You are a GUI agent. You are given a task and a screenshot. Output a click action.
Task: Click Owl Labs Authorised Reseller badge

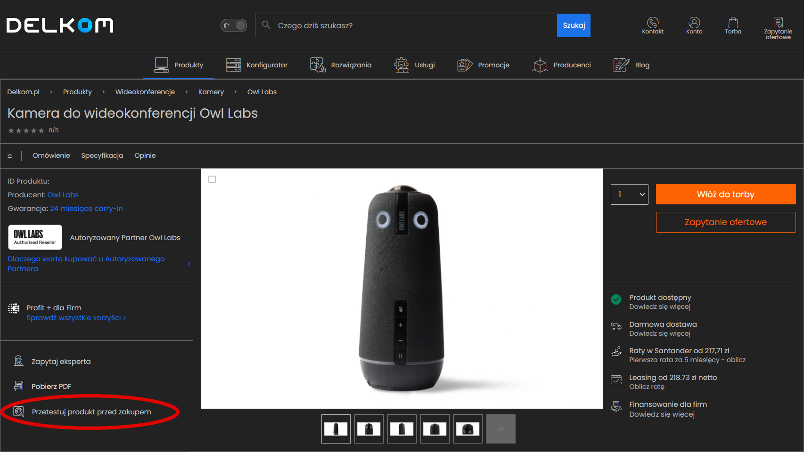pos(35,237)
